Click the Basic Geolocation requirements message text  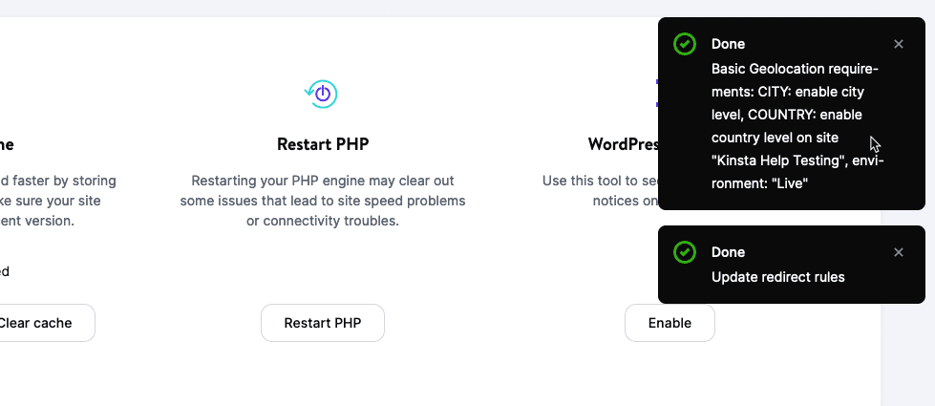797,124
